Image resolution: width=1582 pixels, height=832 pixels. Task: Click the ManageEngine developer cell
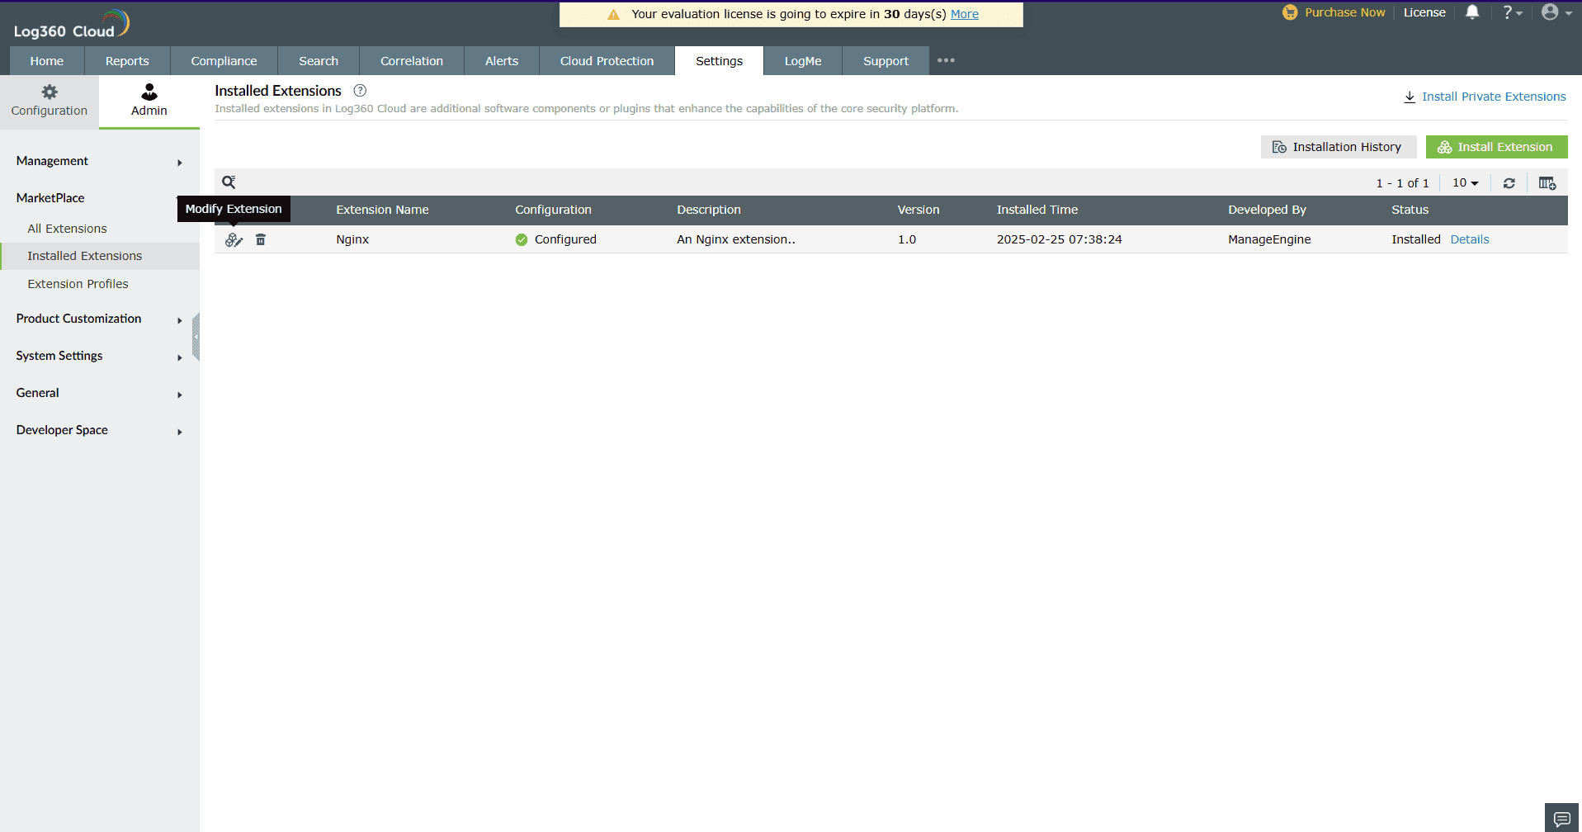(1269, 239)
